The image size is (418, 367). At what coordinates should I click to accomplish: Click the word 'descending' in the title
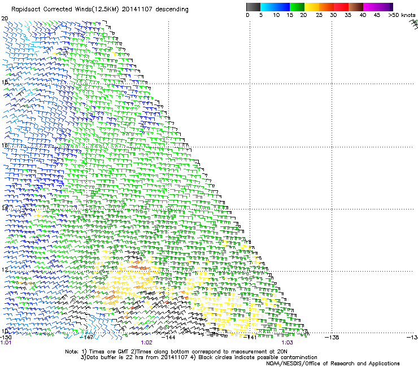[172, 10]
